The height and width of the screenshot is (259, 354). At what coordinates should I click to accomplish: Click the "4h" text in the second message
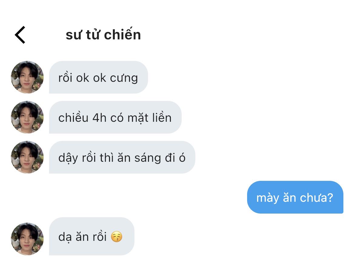pos(99,118)
